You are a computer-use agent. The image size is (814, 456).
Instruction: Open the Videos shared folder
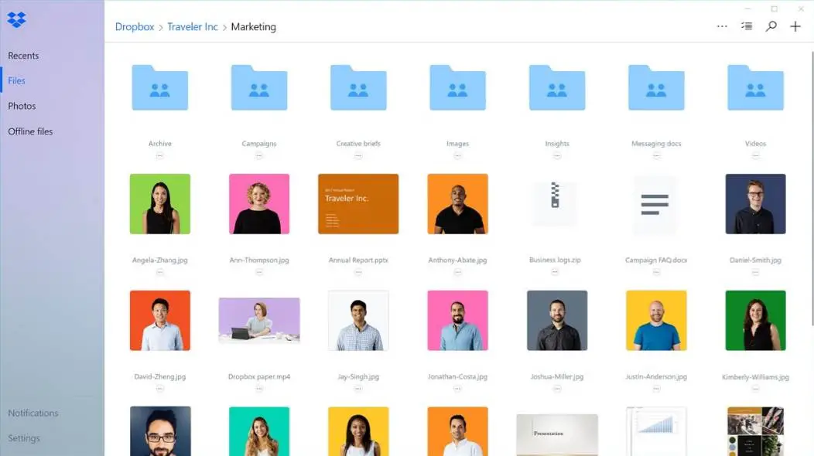[755, 87]
